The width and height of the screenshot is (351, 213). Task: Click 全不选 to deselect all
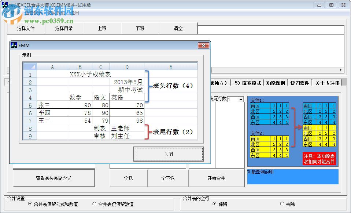(x=168, y=178)
